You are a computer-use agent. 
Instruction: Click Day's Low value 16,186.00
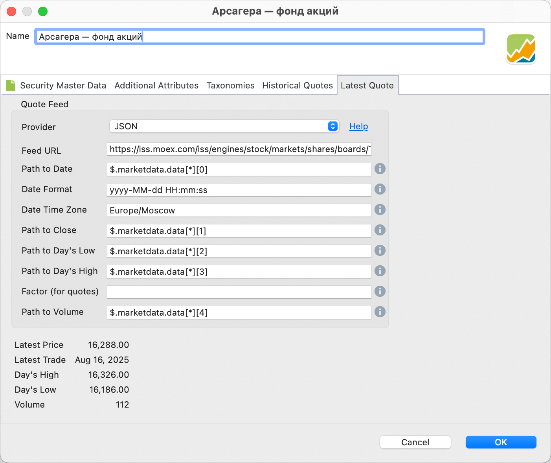pos(109,390)
